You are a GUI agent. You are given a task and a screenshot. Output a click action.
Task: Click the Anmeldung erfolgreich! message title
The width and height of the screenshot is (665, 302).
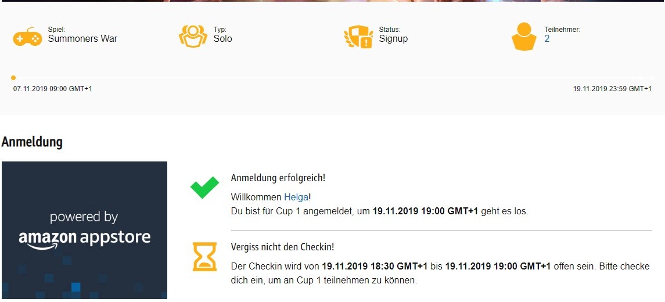[x=278, y=178]
